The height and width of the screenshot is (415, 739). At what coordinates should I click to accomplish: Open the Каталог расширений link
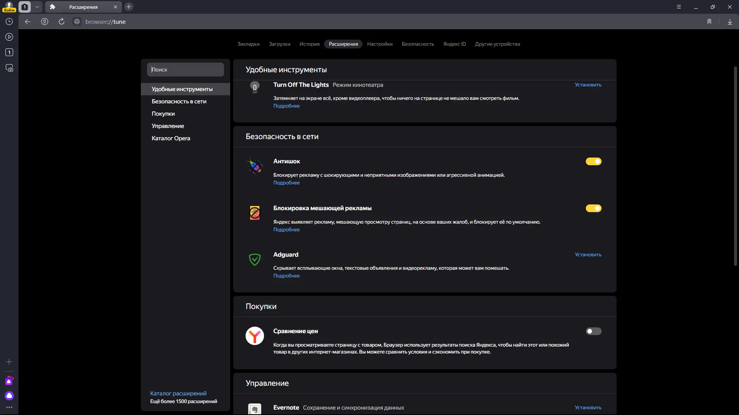178,393
